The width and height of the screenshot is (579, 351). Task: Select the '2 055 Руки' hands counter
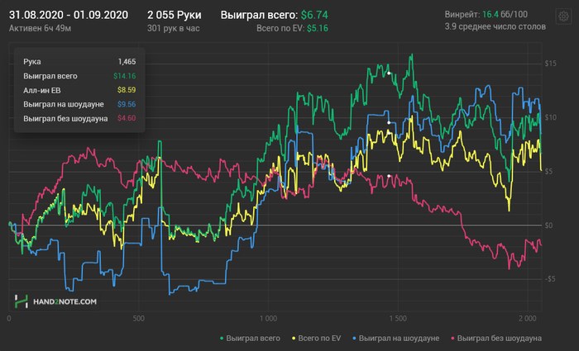coord(174,15)
